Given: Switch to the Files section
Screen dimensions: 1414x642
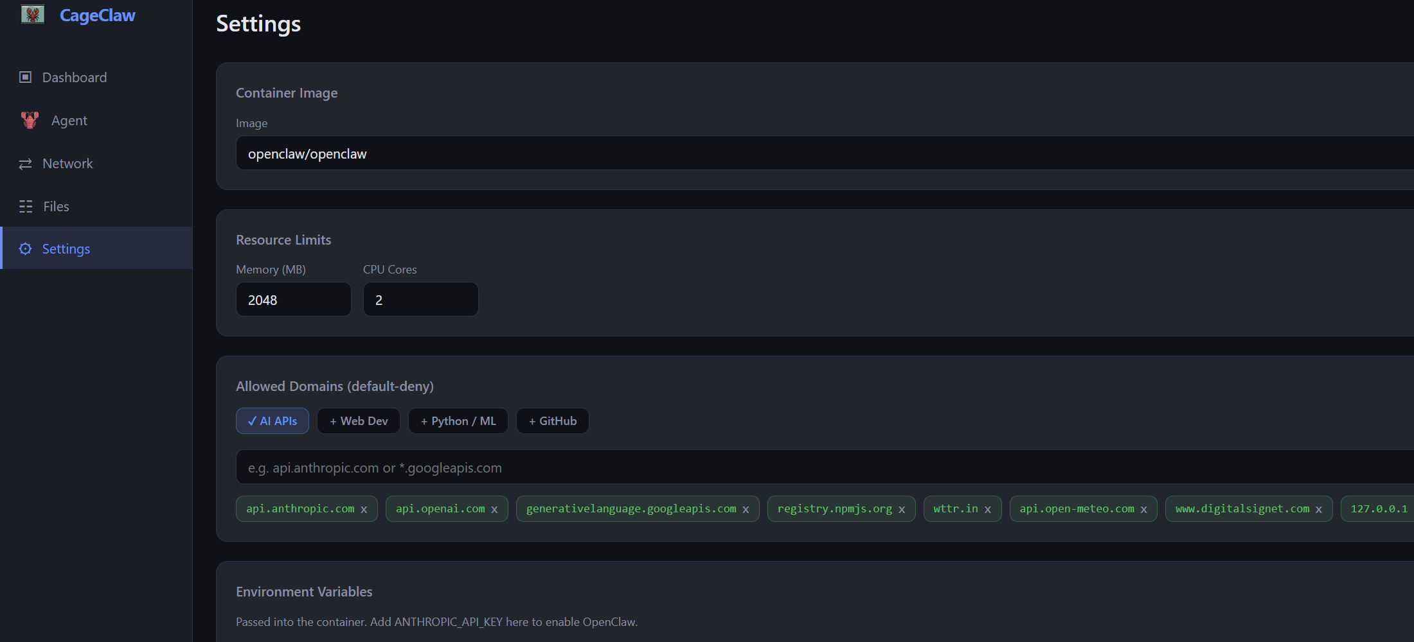Looking at the screenshot, I should click(x=56, y=206).
